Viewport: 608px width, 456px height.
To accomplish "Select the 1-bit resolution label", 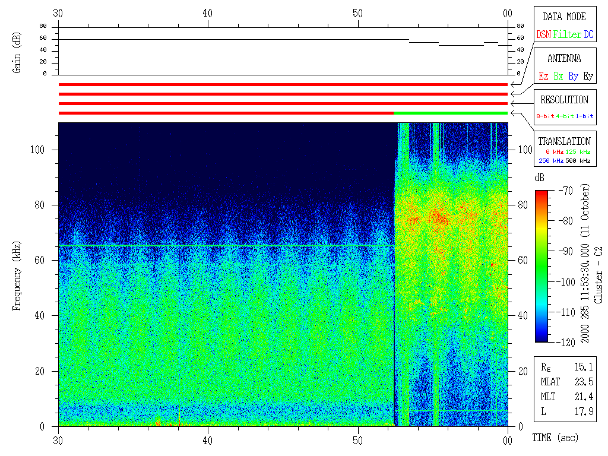I will (585, 116).
